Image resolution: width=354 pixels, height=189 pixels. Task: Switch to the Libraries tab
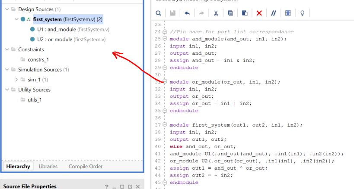(x=48, y=166)
